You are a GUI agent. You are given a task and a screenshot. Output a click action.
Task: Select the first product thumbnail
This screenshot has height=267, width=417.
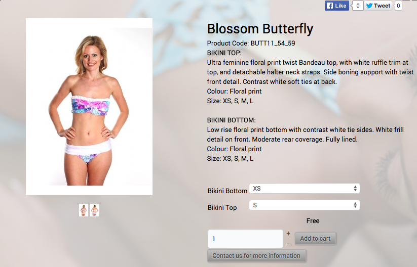pyautogui.click(x=84, y=210)
